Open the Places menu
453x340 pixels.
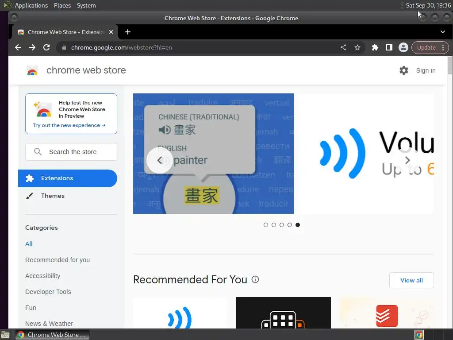click(x=62, y=5)
